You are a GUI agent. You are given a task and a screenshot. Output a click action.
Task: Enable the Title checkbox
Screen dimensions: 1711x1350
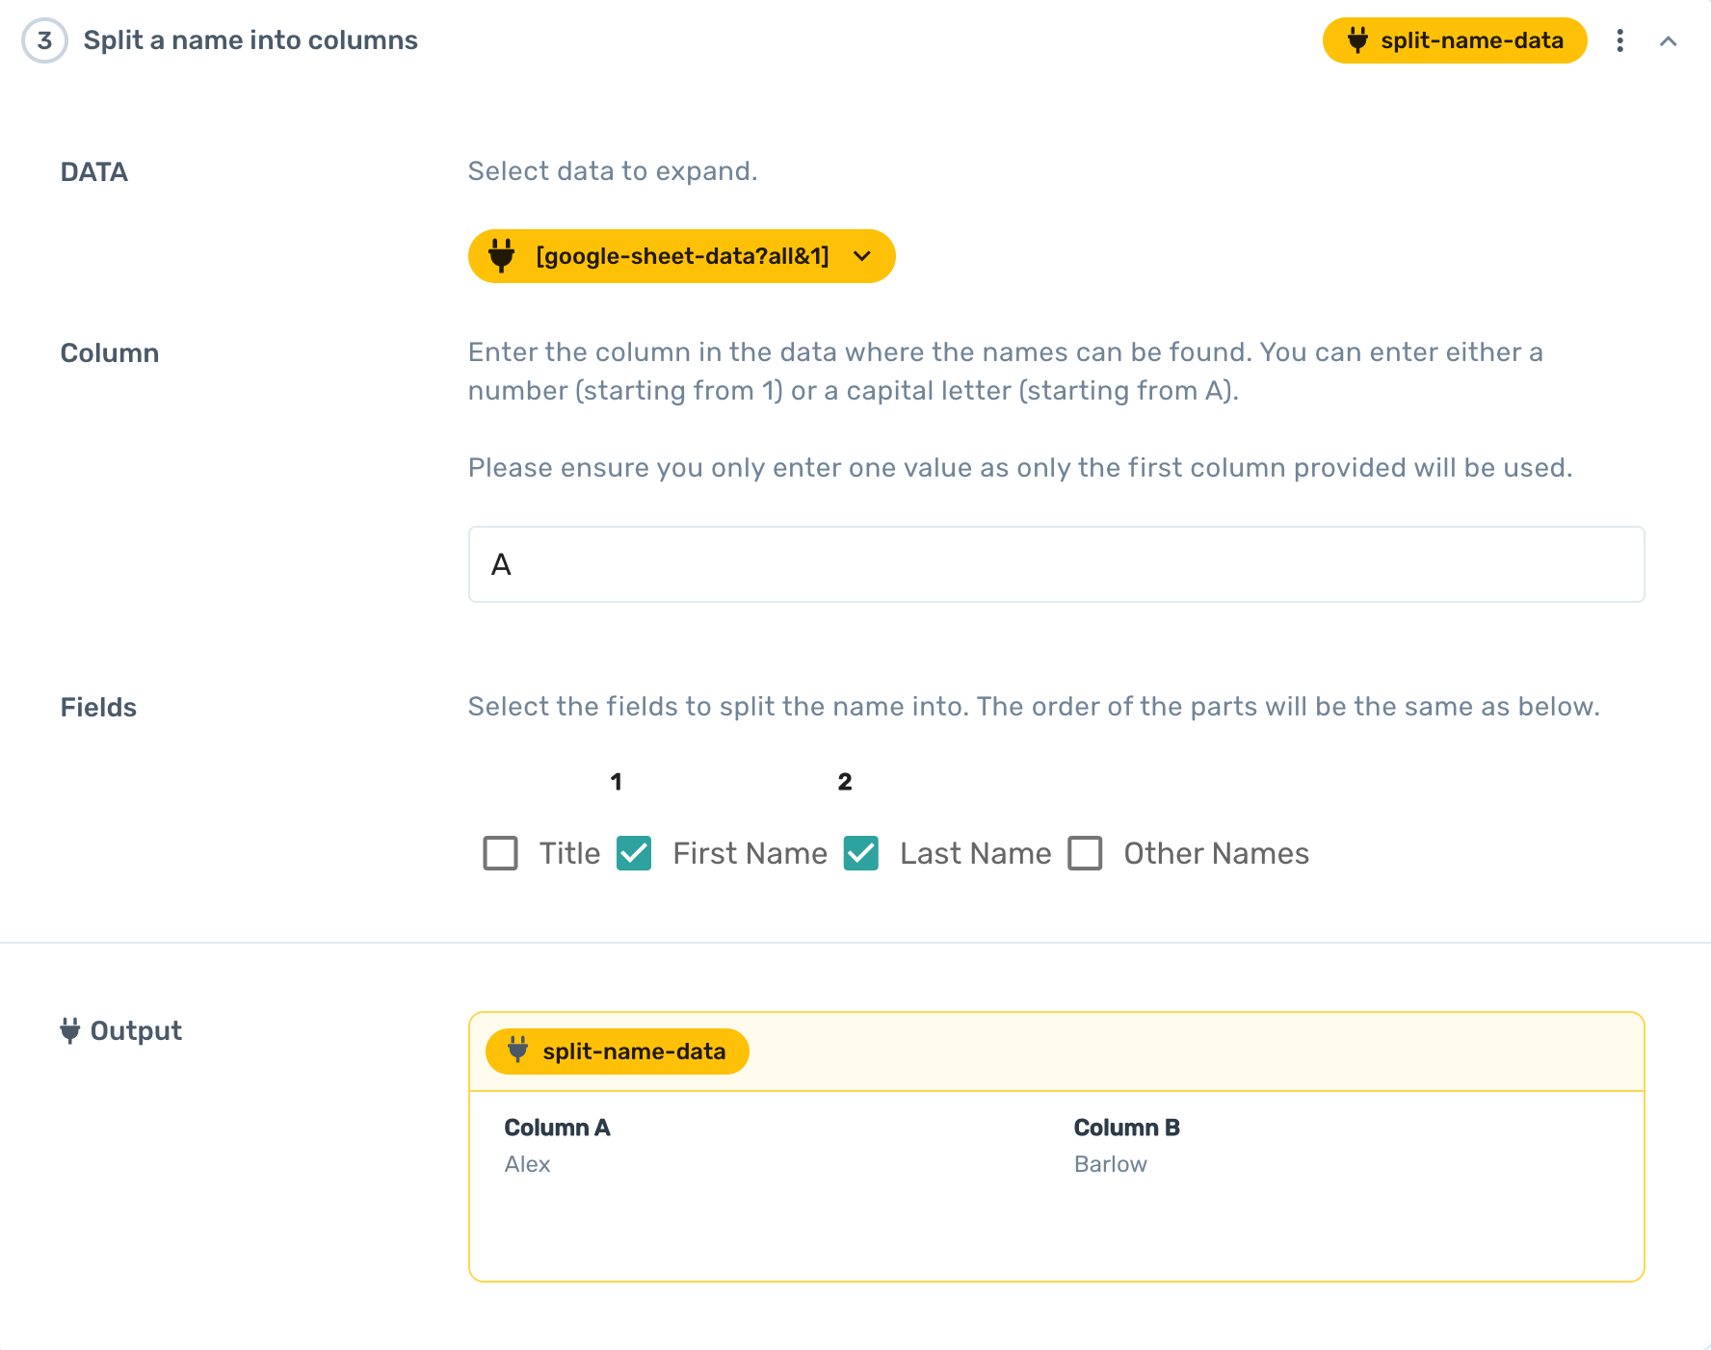[x=500, y=853]
